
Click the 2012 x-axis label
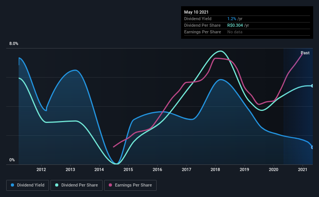pos(41,169)
